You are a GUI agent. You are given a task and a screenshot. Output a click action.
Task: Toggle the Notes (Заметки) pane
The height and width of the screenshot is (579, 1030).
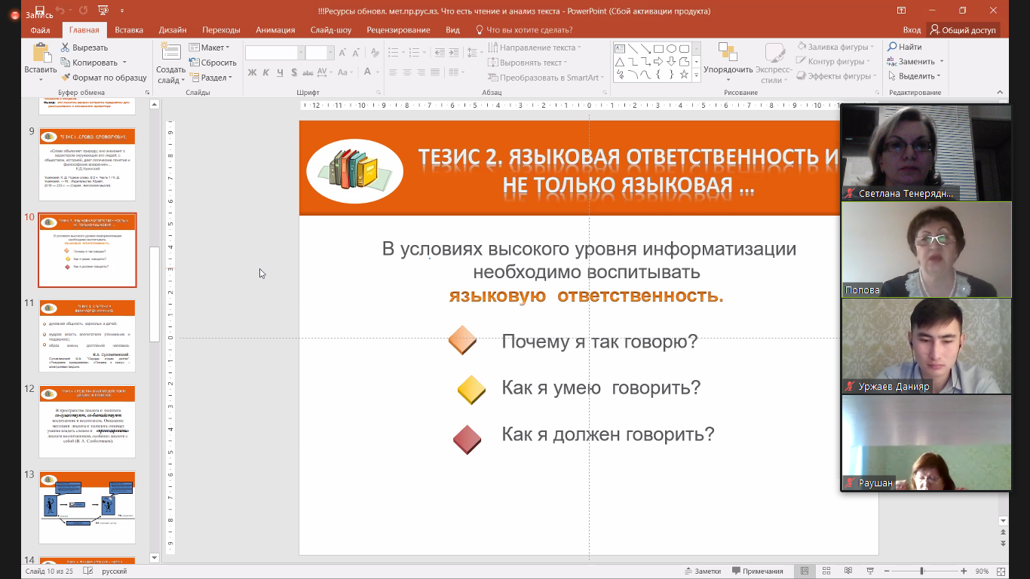click(702, 571)
